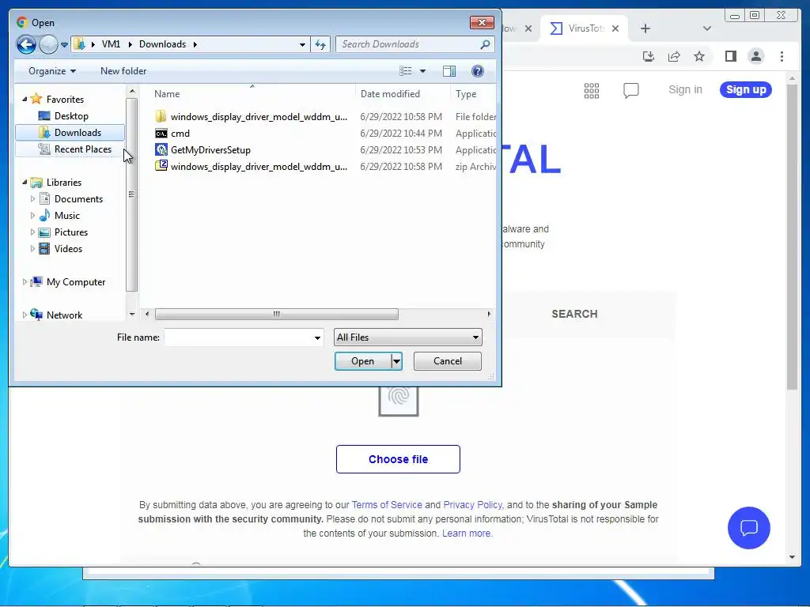This screenshot has width=810, height=607.
Task: Click the search magnifier icon
Action: (485, 44)
